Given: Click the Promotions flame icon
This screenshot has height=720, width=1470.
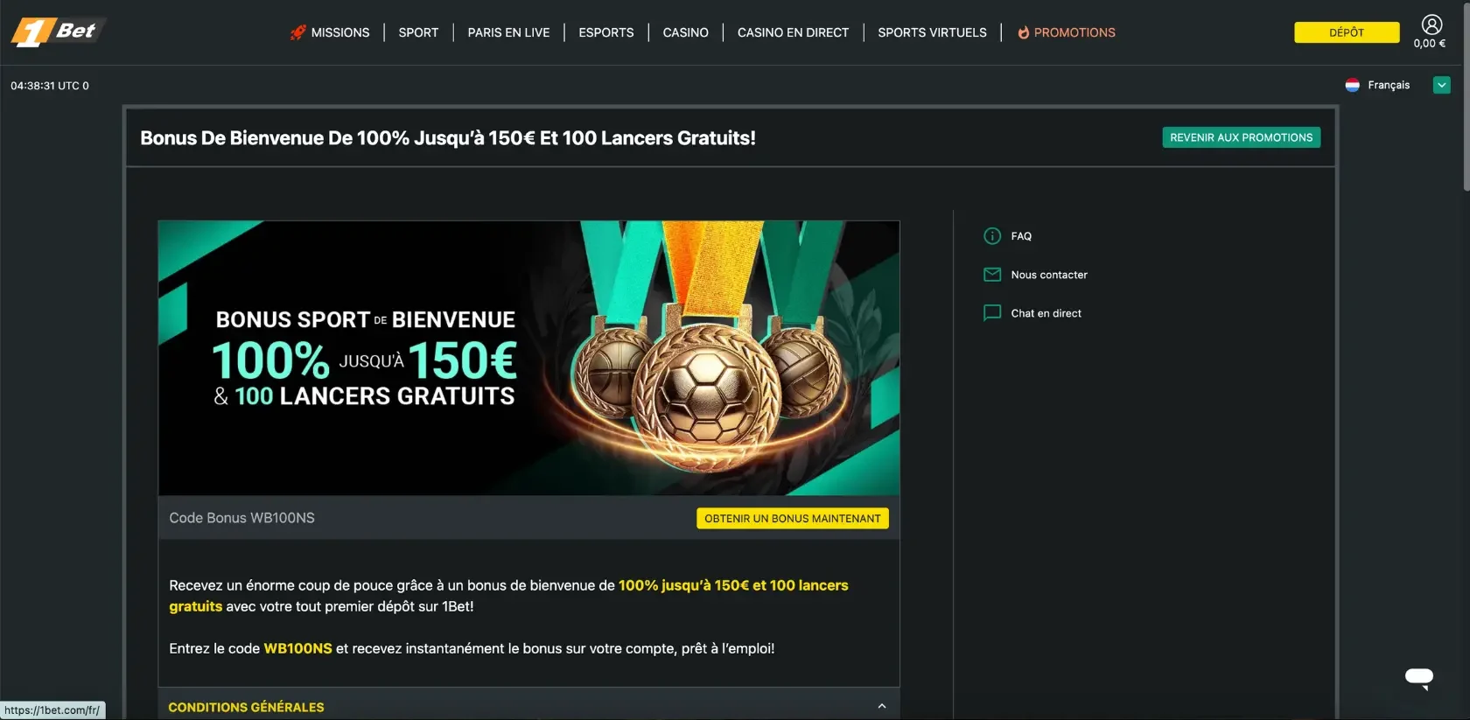Looking at the screenshot, I should (1023, 32).
